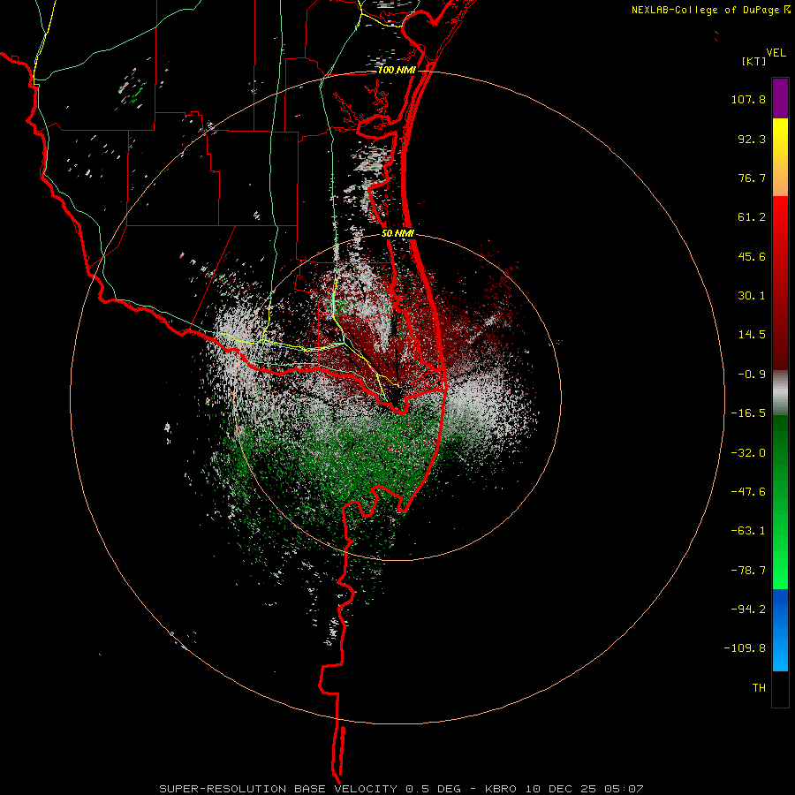Viewport: 795px width, 795px height.
Task: Click the TH threshold label
Action: coord(759,688)
